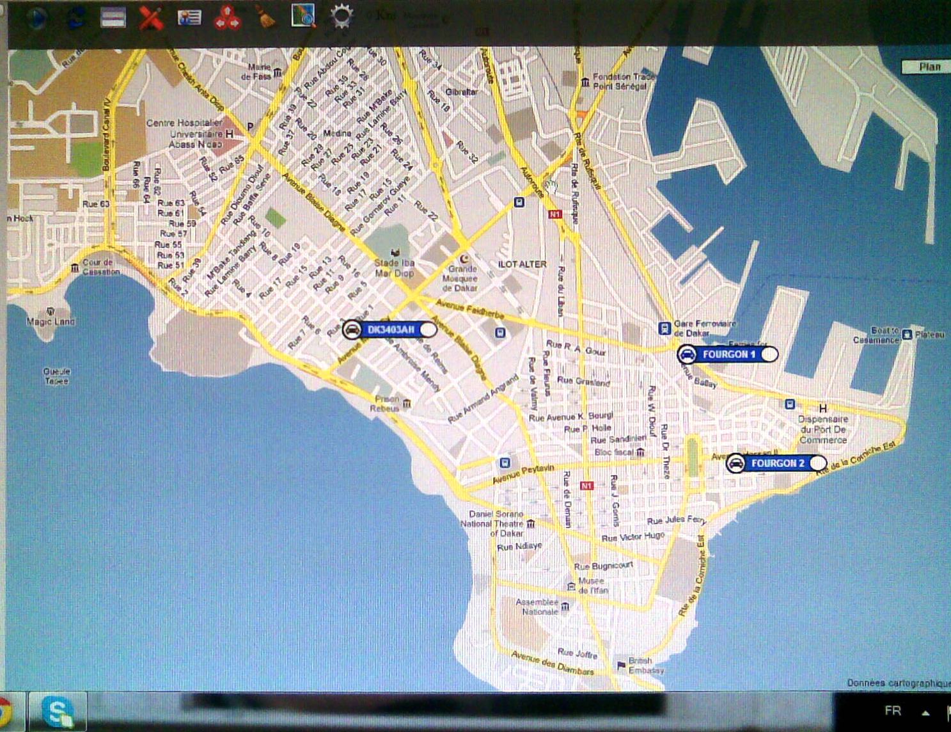
Task: Show hidden tray icons with the up arrow
Action: coord(925,712)
